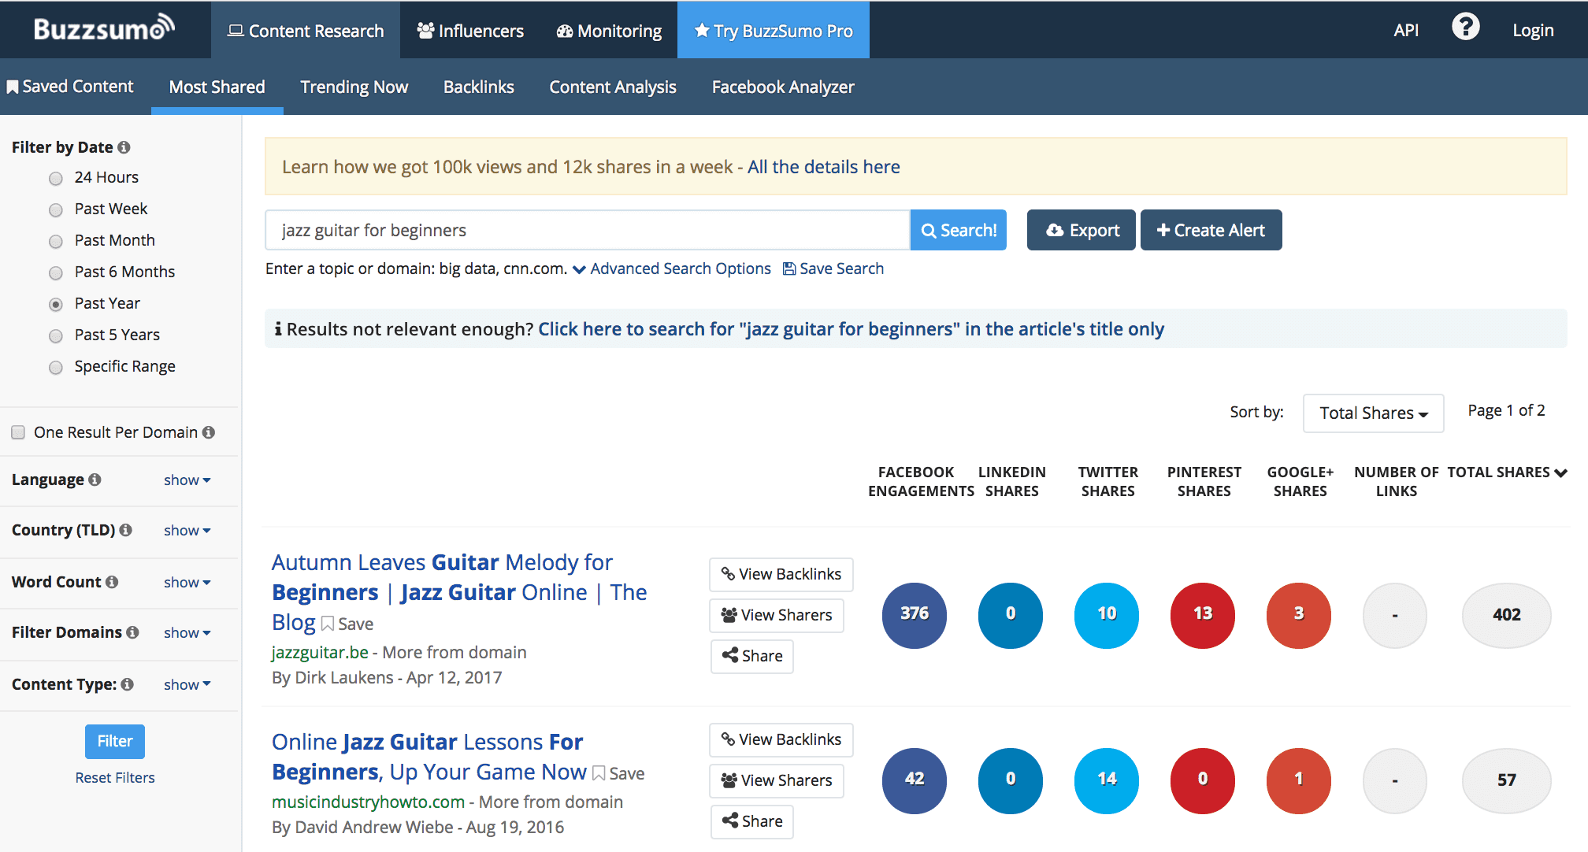
Task: Expand the Language filter options
Action: click(x=187, y=480)
